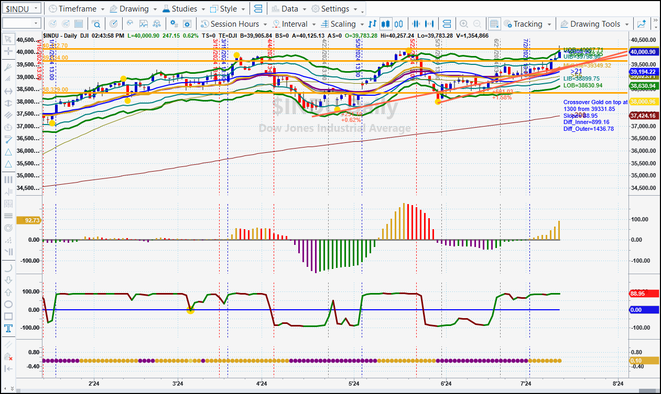Click the chart search magnifier icon
661x394 pixels.
[x=96, y=24]
